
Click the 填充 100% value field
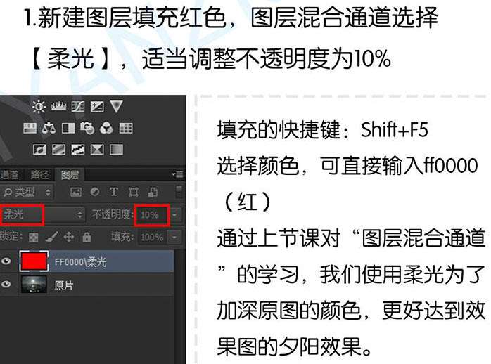click(x=152, y=237)
